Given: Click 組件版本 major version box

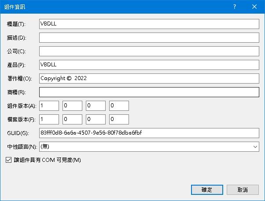Looking at the screenshot, I should click(49, 106).
